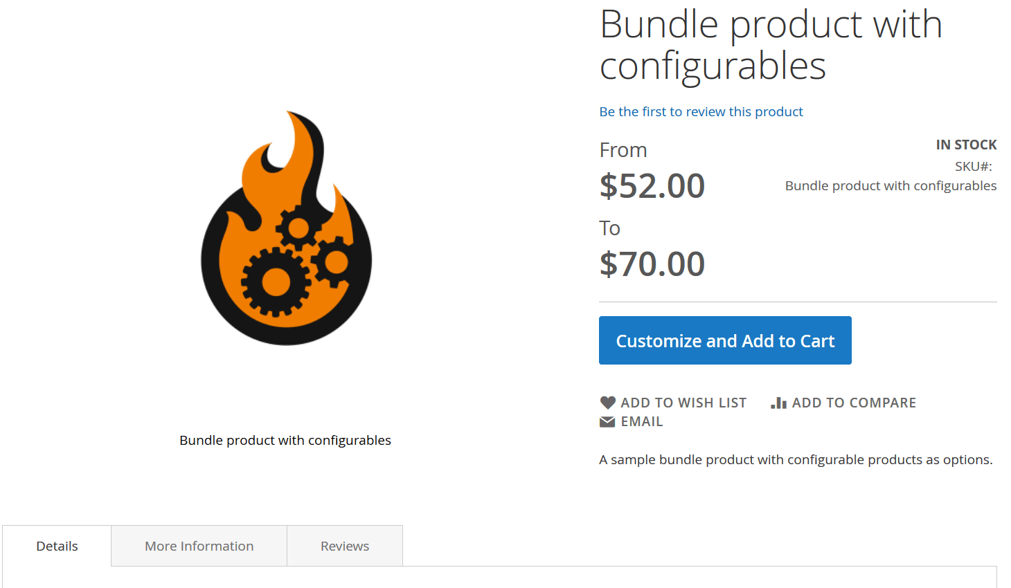This screenshot has height=588, width=1011.
Task: Click the bundle product title heading
Action: pos(771,45)
